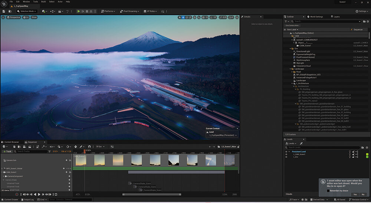
Task: Hide the L_Env level with eye icon
Action: [286, 157]
